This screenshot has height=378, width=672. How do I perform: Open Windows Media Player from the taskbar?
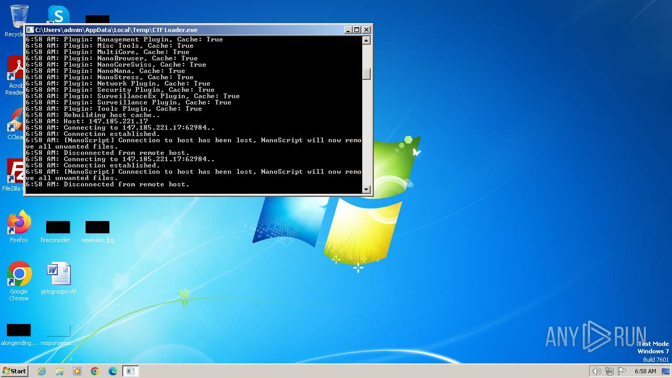[x=77, y=371]
